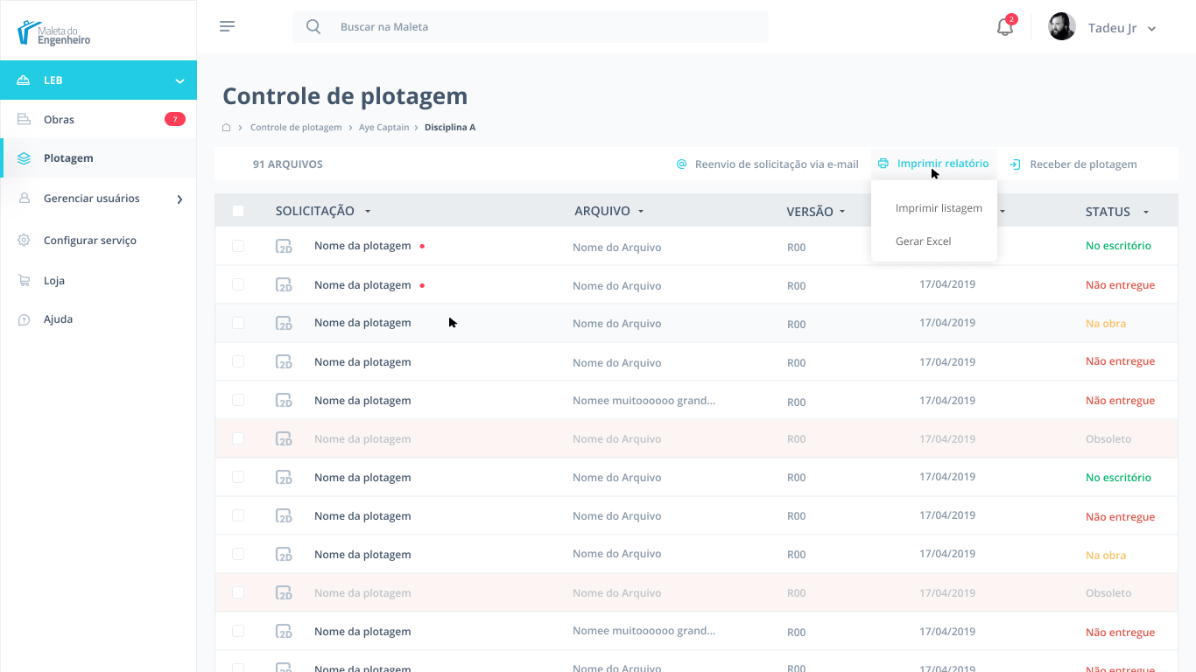Click the search magnifier icon
The width and height of the screenshot is (1196, 672).
[x=313, y=27]
